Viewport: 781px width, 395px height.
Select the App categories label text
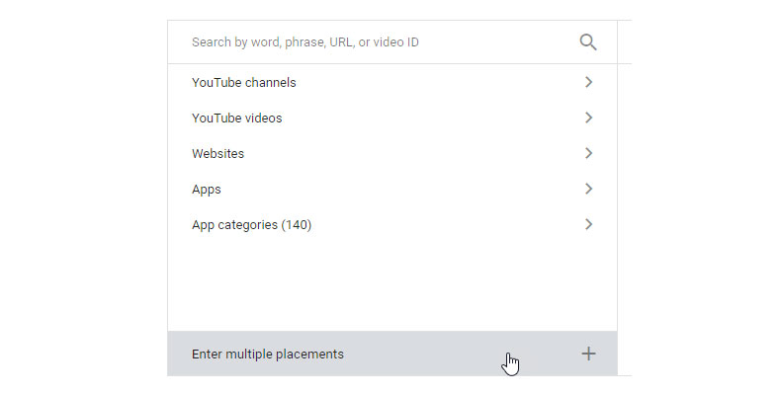pyautogui.click(x=234, y=225)
